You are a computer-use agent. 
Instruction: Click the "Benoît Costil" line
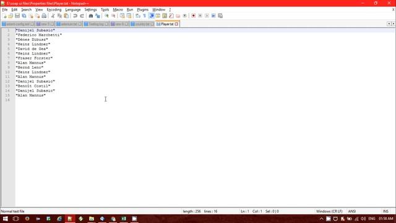tap(33, 86)
